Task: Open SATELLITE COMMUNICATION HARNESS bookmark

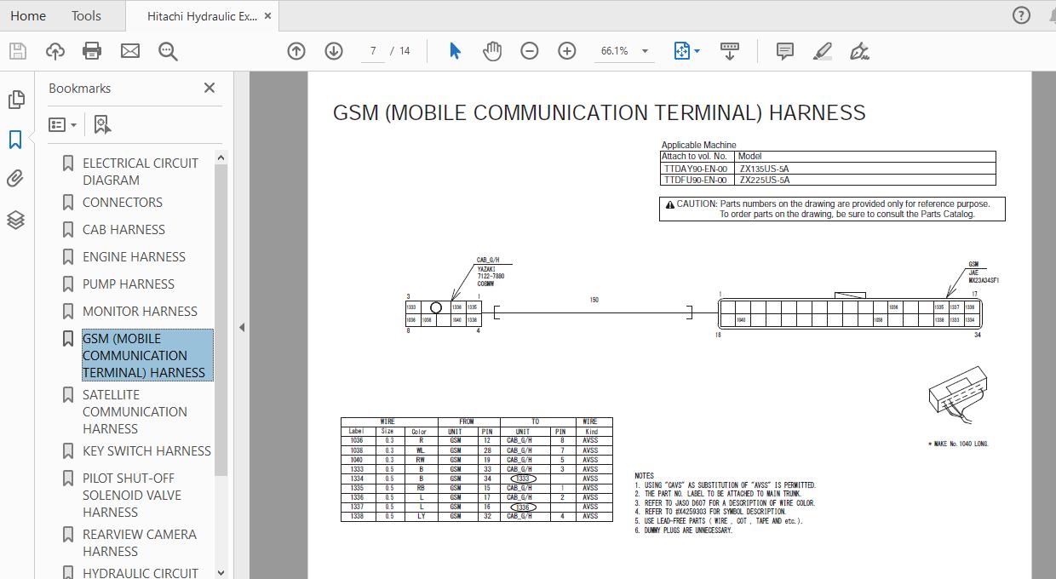Action: tap(135, 411)
